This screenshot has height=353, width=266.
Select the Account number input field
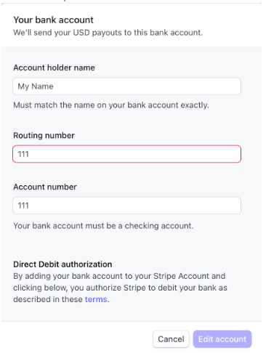pos(126,206)
